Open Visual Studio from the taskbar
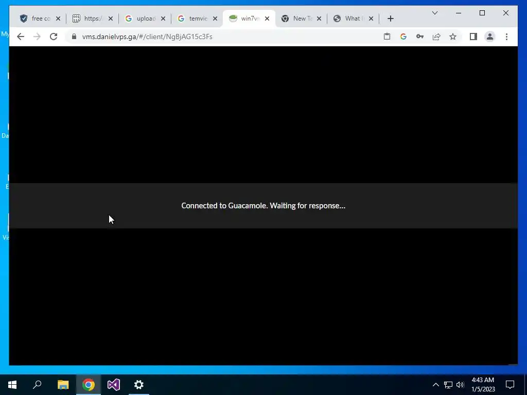527x395 pixels. point(114,385)
